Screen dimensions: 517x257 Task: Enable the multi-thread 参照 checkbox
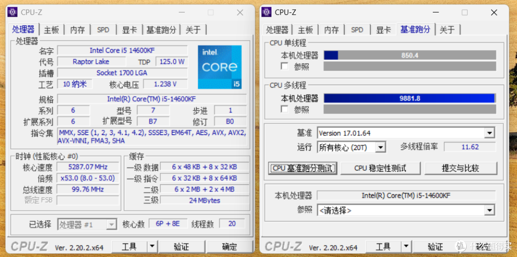coord(284,109)
